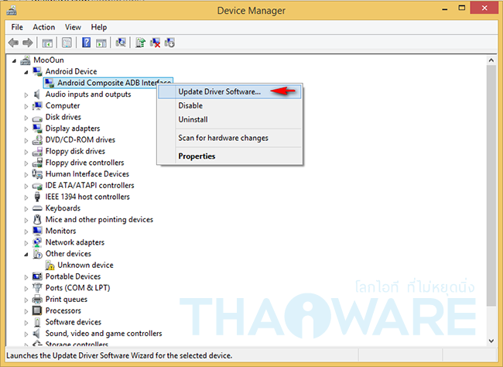Click the Update Driver Software toolbar icon
The image size is (503, 367).
pyautogui.click(x=140, y=43)
